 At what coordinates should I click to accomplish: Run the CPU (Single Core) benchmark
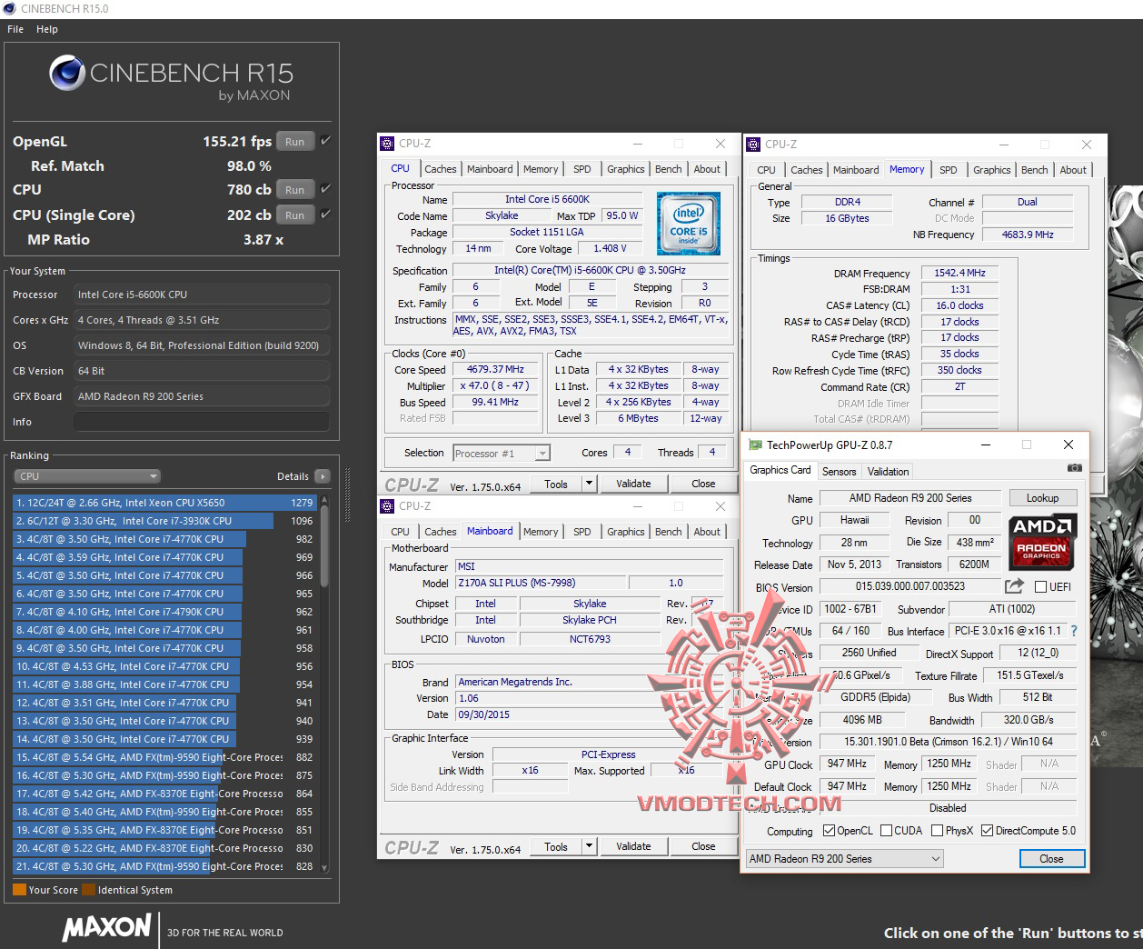click(x=295, y=215)
